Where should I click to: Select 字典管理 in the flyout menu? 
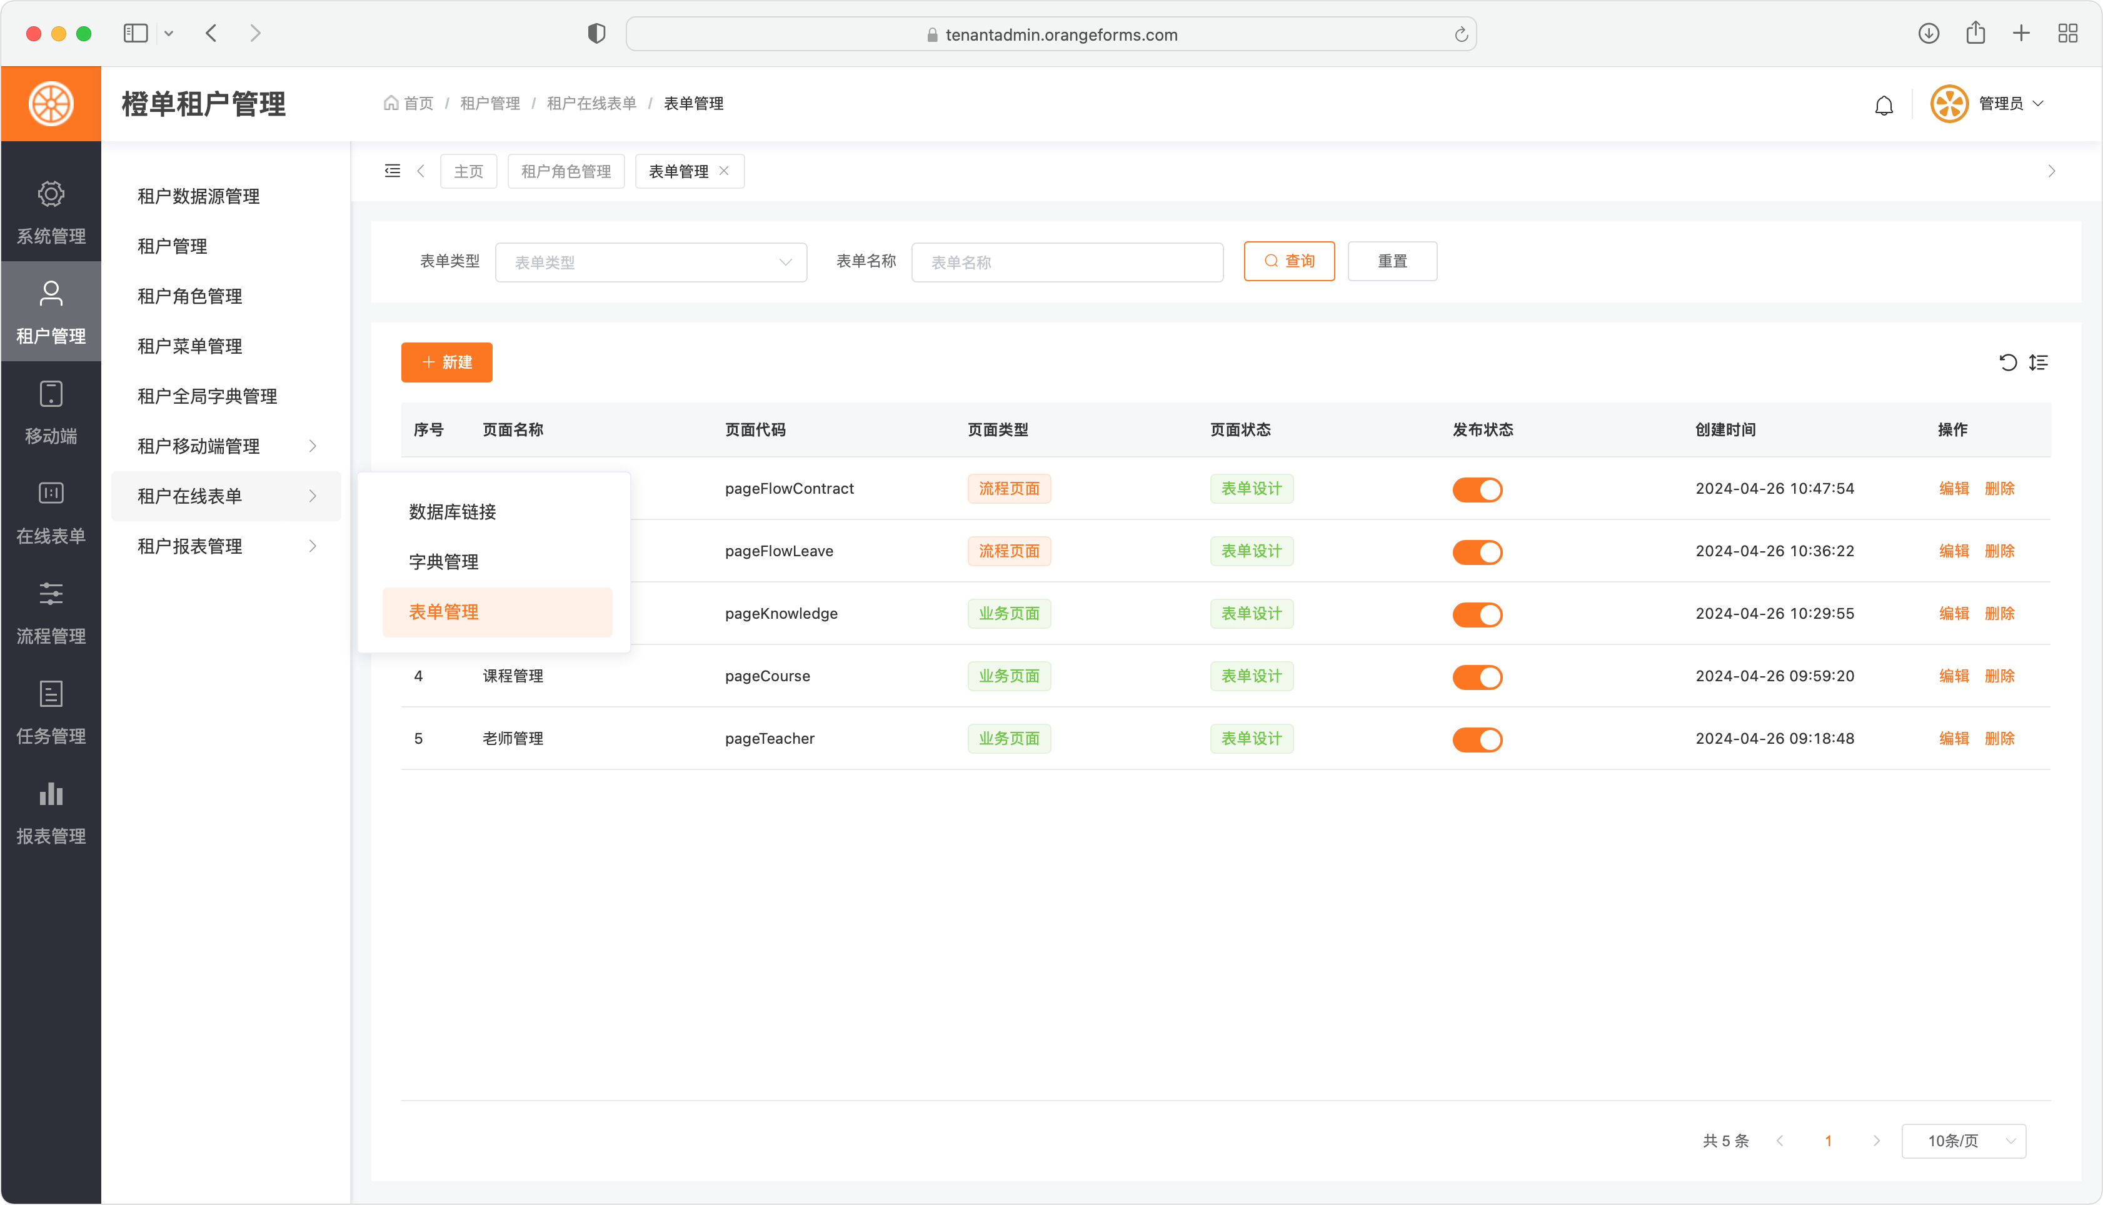(444, 562)
